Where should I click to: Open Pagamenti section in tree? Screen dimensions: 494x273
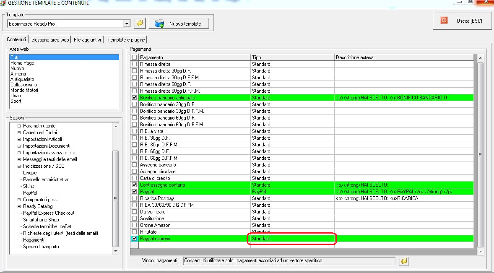coord(34,240)
